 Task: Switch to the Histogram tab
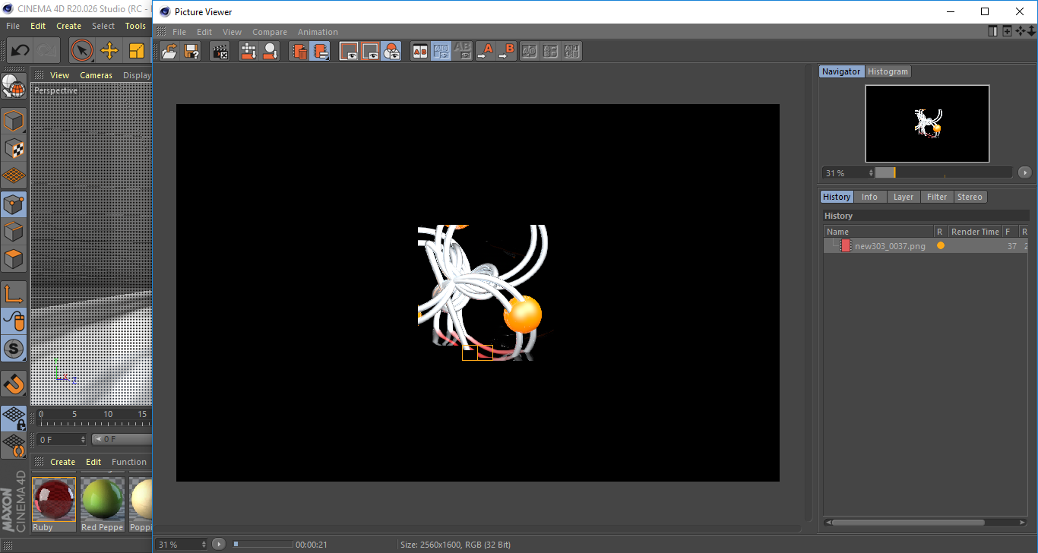888,71
